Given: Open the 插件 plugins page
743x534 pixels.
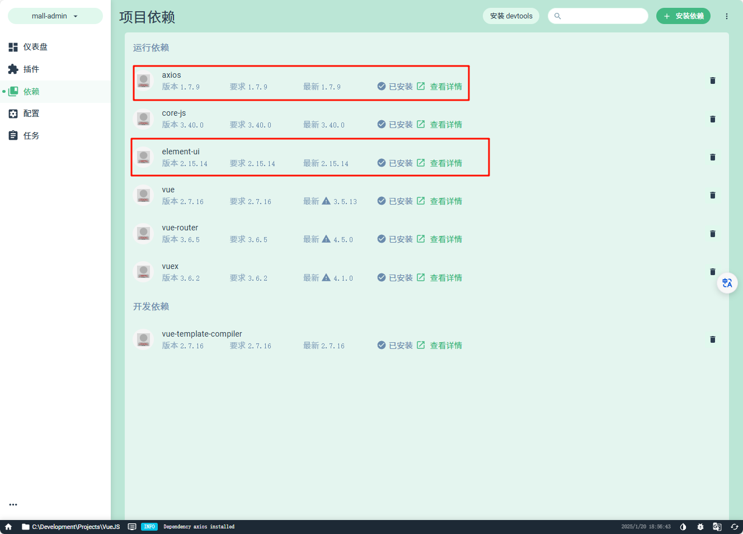Looking at the screenshot, I should point(55,69).
